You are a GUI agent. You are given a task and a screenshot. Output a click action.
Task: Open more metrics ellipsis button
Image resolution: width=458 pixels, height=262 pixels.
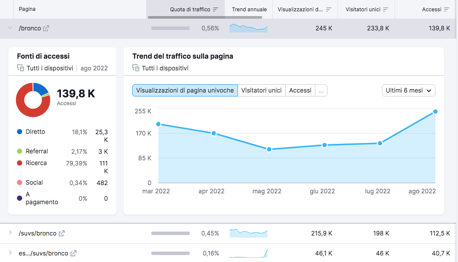[321, 90]
